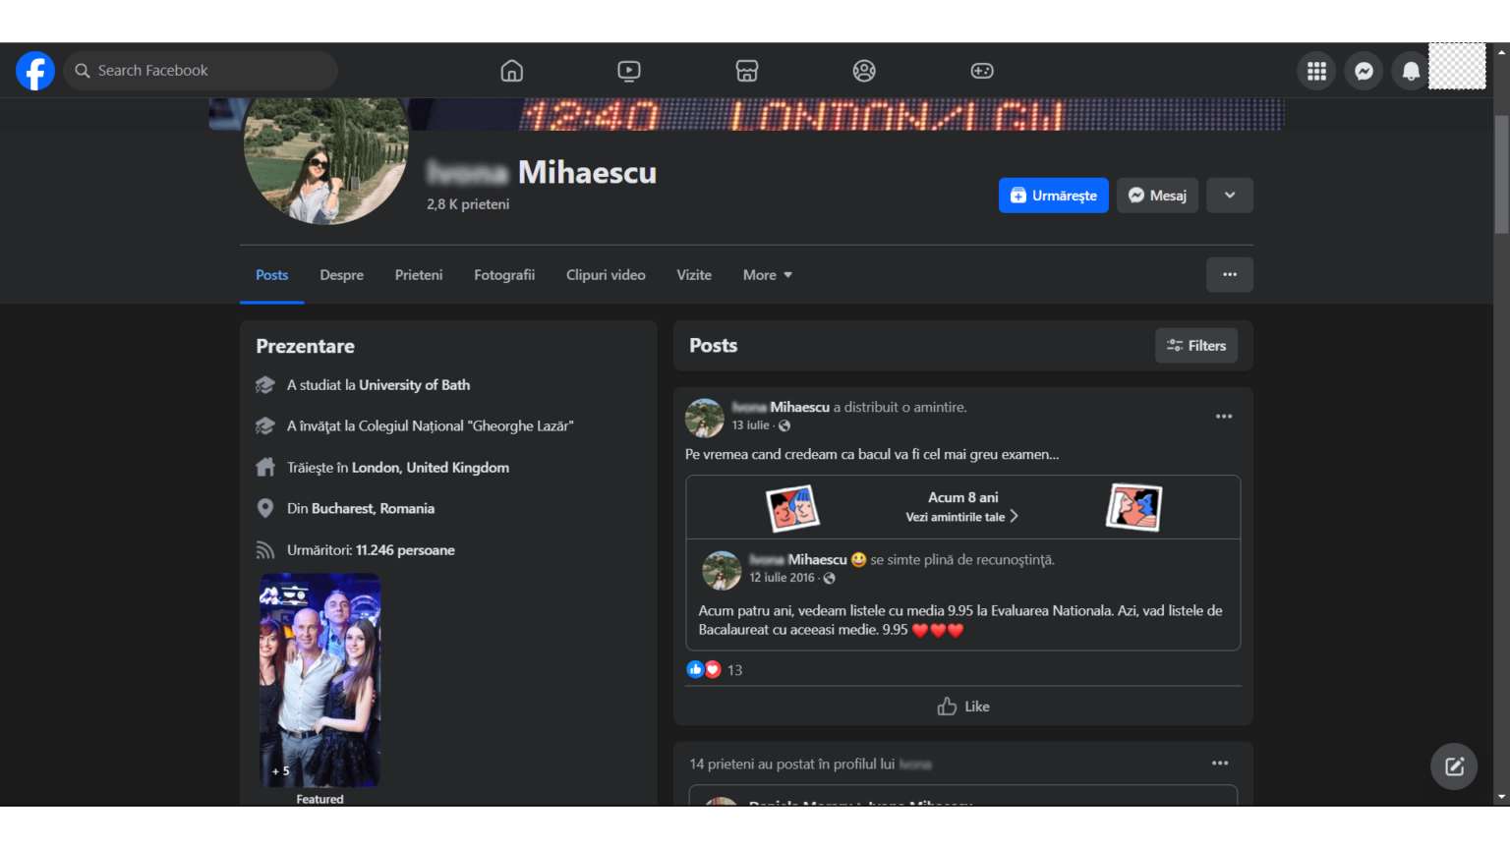The width and height of the screenshot is (1510, 849).
Task: Click the globe privacy icon beside 13 iulie
Action: [784, 425]
